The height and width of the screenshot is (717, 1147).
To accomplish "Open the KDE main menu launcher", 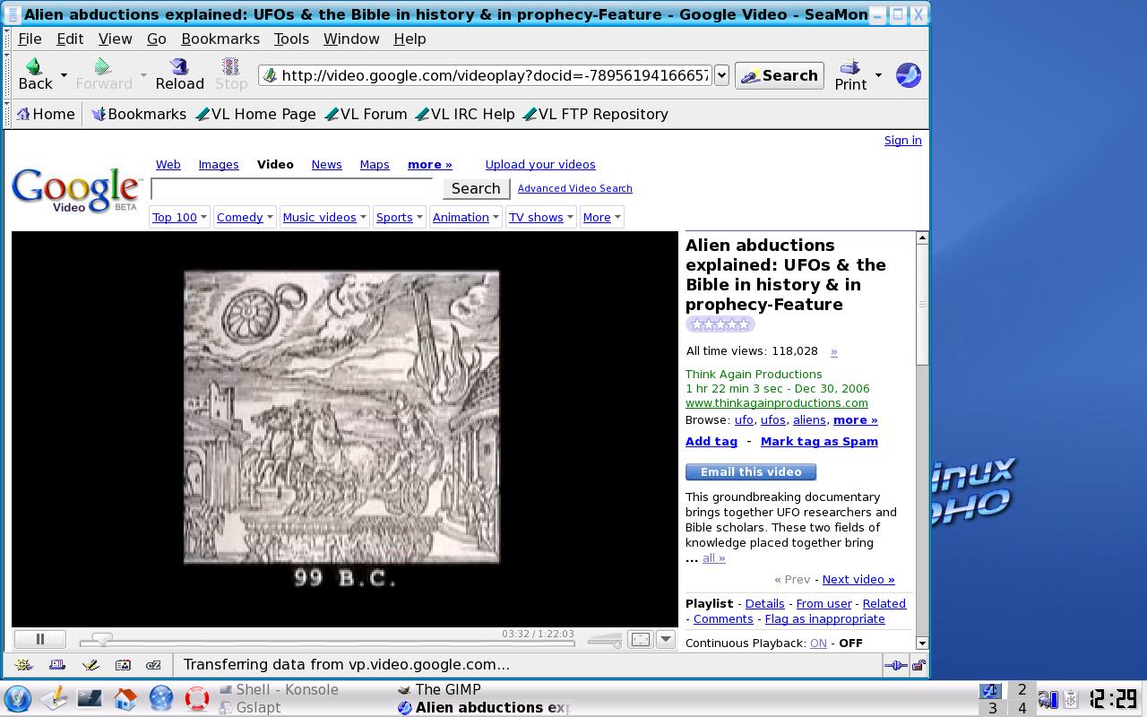I will tap(18, 698).
